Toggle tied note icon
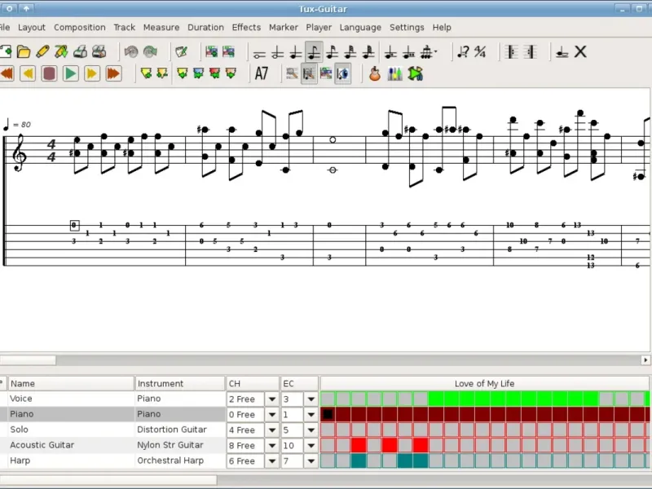The width and height of the screenshot is (652, 489). tap(562, 52)
